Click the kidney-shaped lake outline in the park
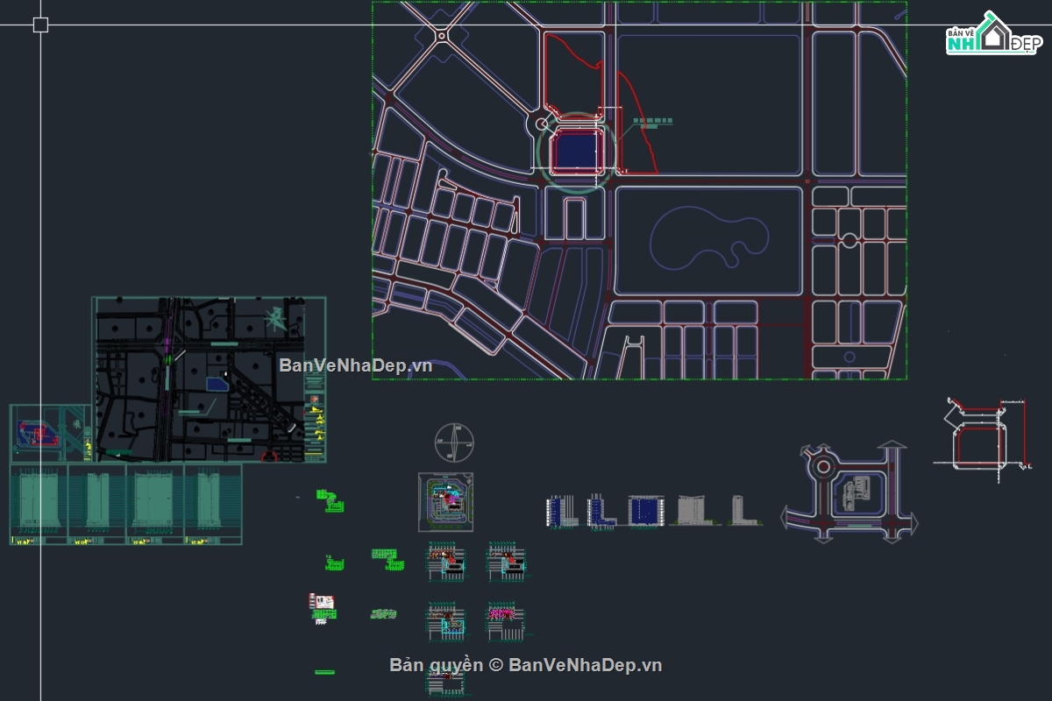 pos(708,242)
